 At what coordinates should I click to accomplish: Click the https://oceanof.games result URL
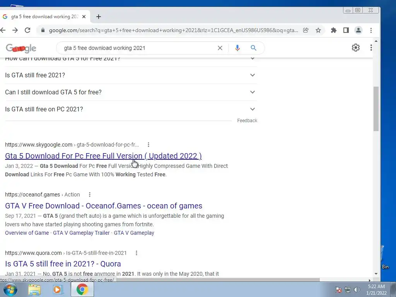pyautogui.click(x=32, y=195)
